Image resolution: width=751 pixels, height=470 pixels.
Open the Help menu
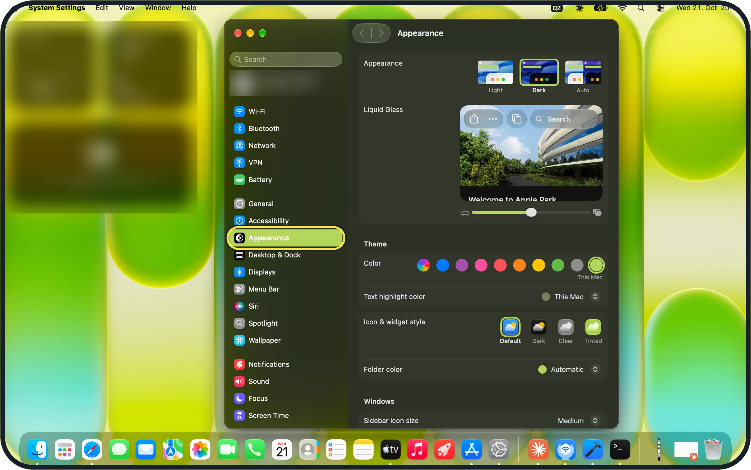click(x=189, y=7)
